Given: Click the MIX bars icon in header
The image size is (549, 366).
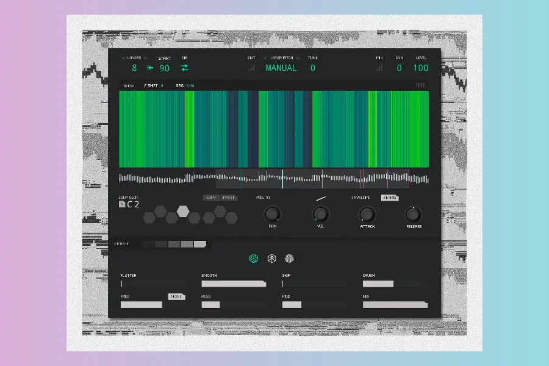Looking at the screenshot, I should [x=379, y=68].
